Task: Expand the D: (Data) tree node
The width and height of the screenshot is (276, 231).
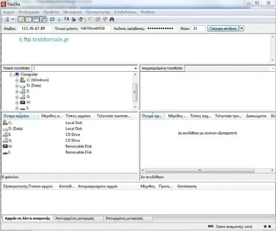Action: [x=17, y=86]
